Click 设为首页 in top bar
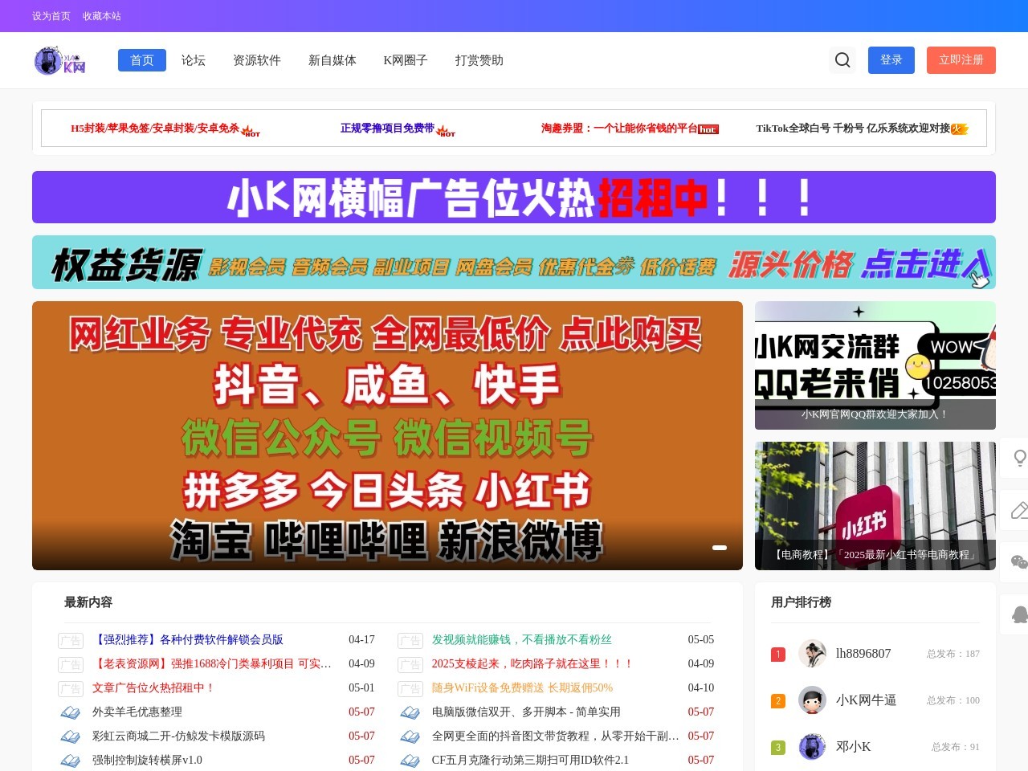Viewport: 1028px width, 771px height. [51, 16]
